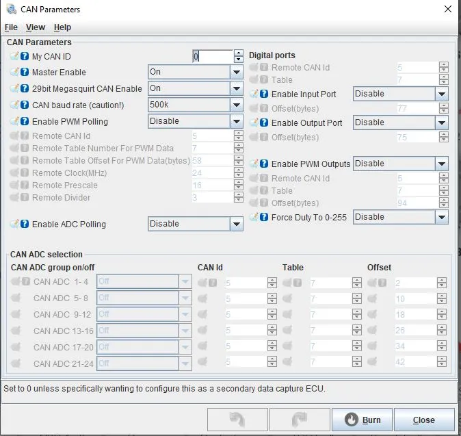The height and width of the screenshot is (436, 461).
Task: Click the Burn button
Action: point(363,420)
